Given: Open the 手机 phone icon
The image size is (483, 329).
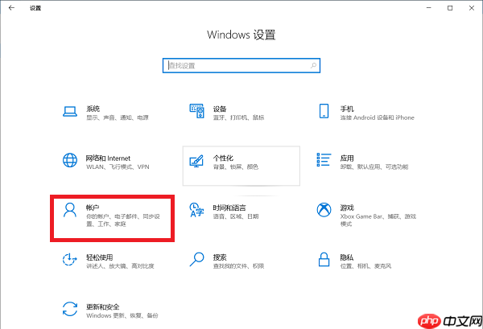Looking at the screenshot, I should [324, 111].
